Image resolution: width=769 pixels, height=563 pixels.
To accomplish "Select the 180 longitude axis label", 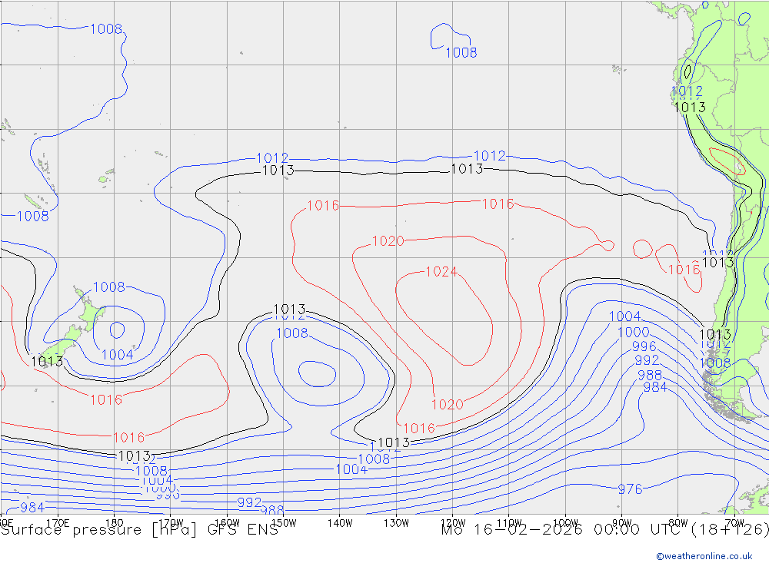I will tap(115, 523).
